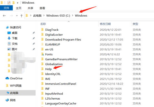Viewport: 154px width, 107px height.
Task: Select Downloaded Program Files folder
Action: click(x=63, y=40)
